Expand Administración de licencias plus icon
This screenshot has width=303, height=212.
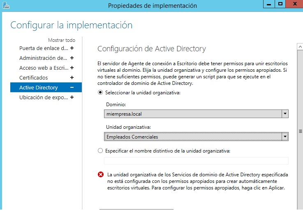click(x=72, y=58)
